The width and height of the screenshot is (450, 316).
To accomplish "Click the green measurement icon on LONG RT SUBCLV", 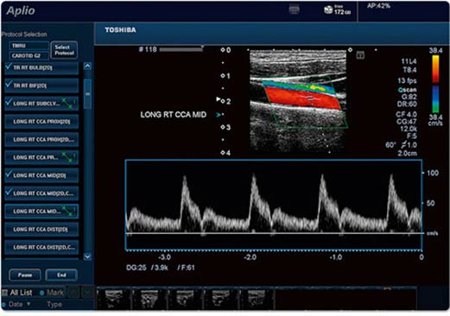I will tap(68, 104).
